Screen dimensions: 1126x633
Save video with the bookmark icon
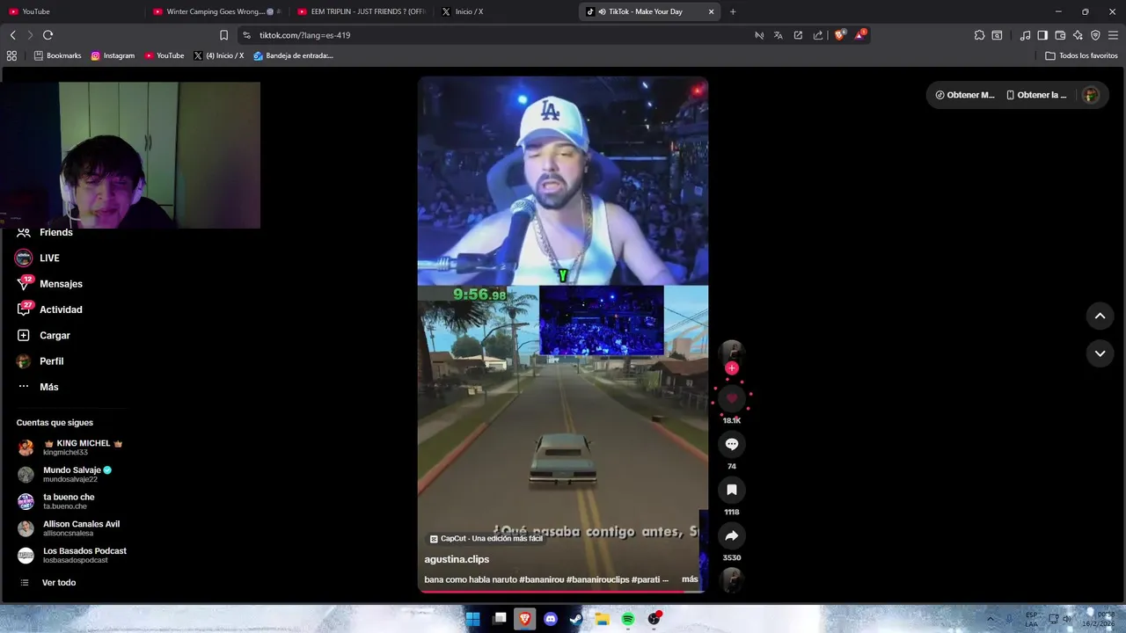point(731,490)
